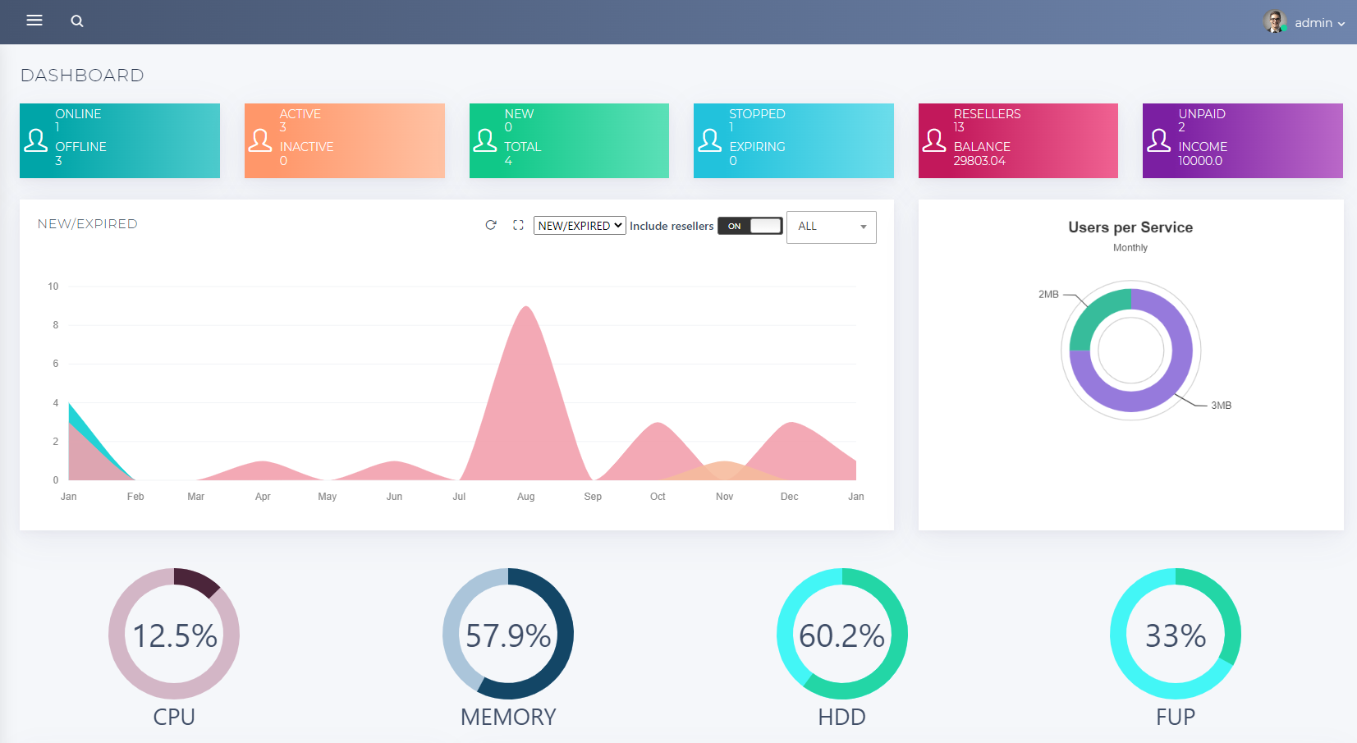1357x743 pixels.
Task: Open the RESELLERS balance card
Action: click(x=1018, y=140)
